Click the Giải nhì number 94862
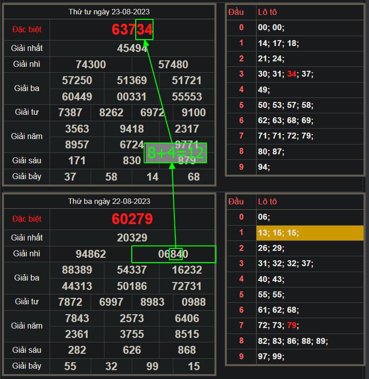 tap(91, 254)
